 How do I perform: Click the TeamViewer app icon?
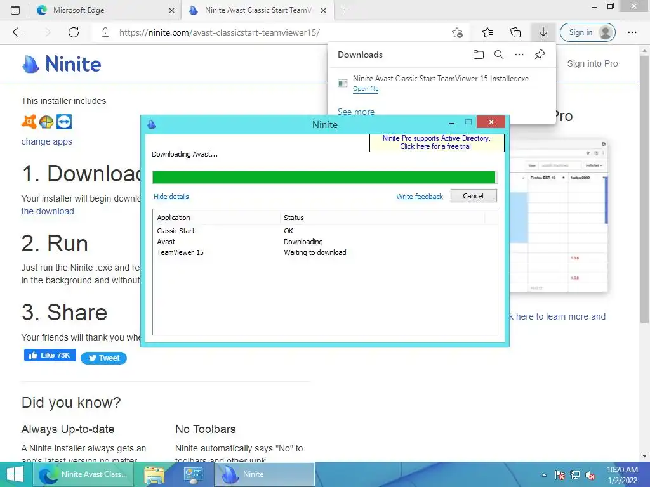(x=64, y=122)
